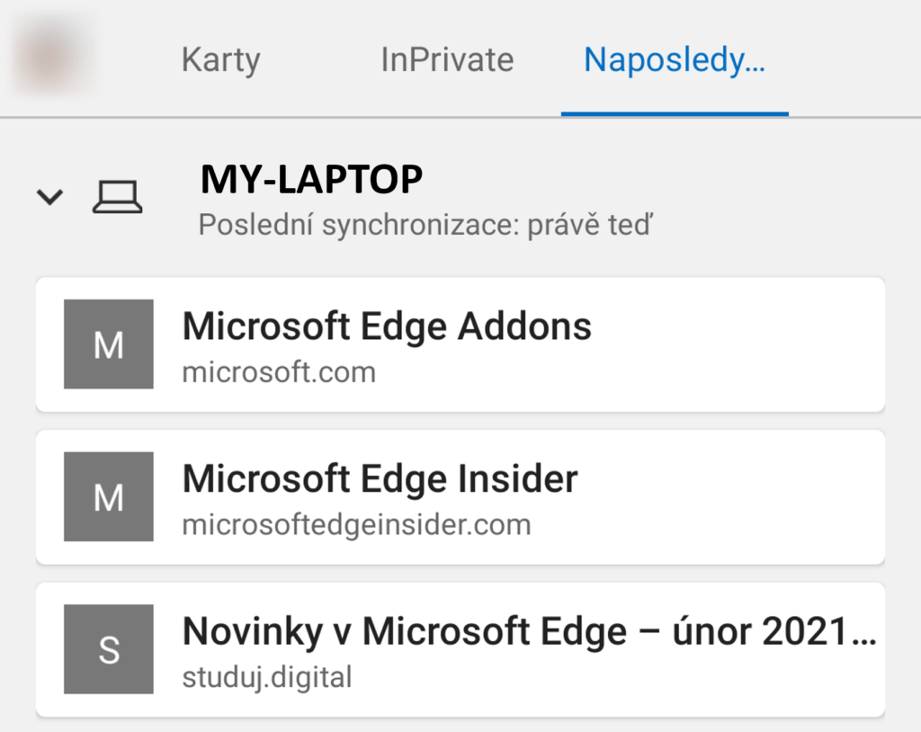Click the MY-LAPTOP device name heading
Viewport: 921px width, 732px height.
[311, 180]
